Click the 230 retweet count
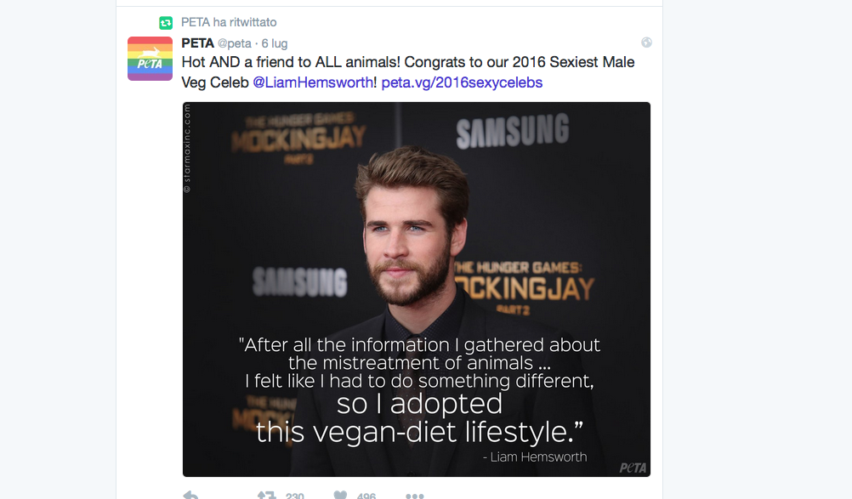 coord(295,496)
